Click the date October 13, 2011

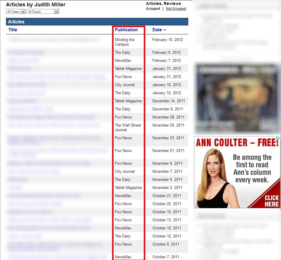167,220
